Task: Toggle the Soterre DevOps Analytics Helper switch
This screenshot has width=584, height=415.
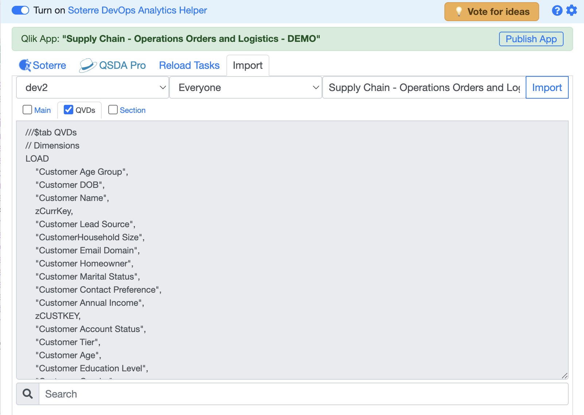Action: pyautogui.click(x=20, y=10)
